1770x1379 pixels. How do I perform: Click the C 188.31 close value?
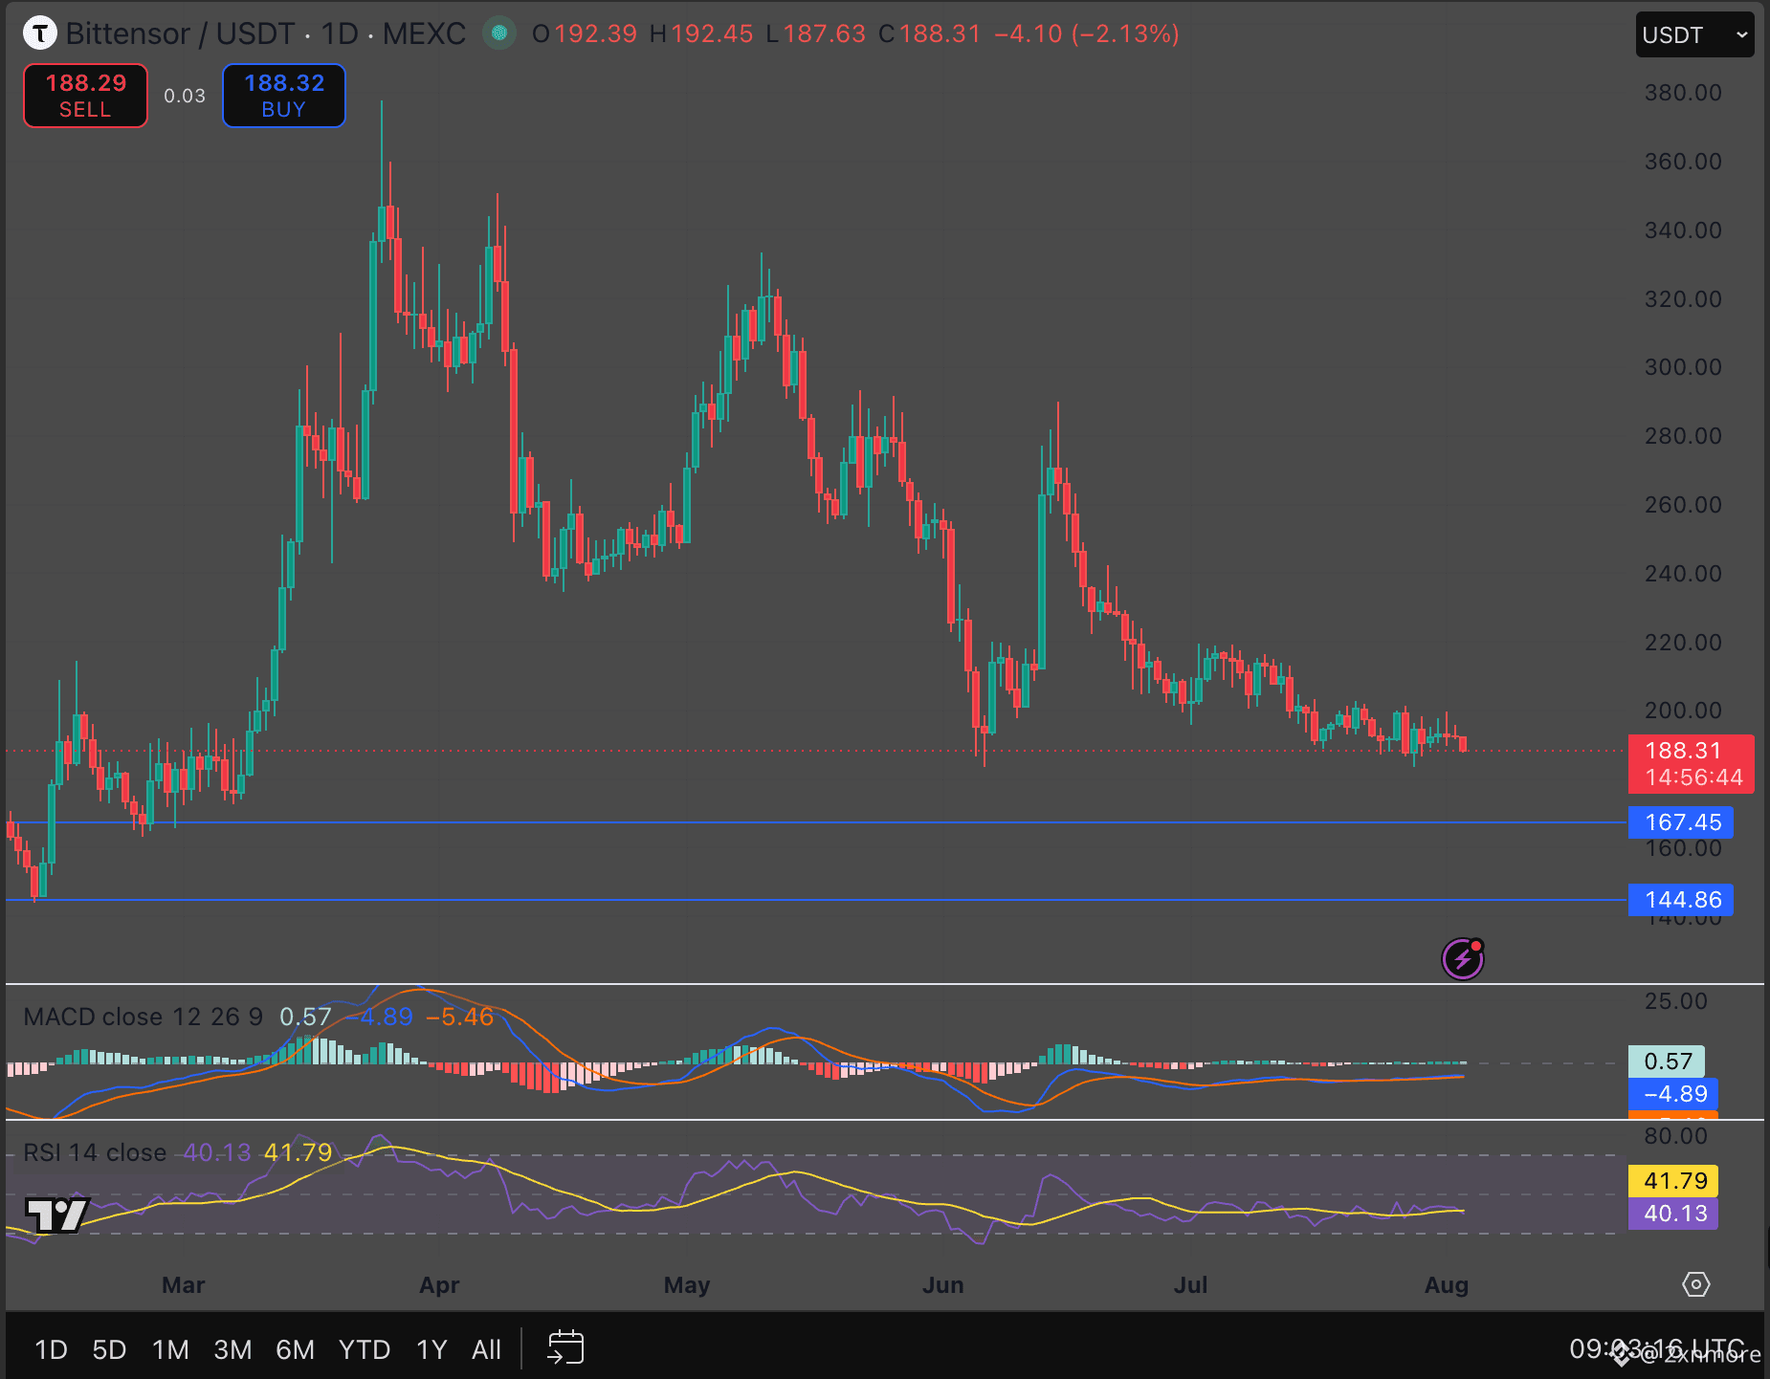[929, 33]
